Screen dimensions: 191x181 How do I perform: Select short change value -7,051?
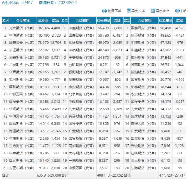click(179, 50)
